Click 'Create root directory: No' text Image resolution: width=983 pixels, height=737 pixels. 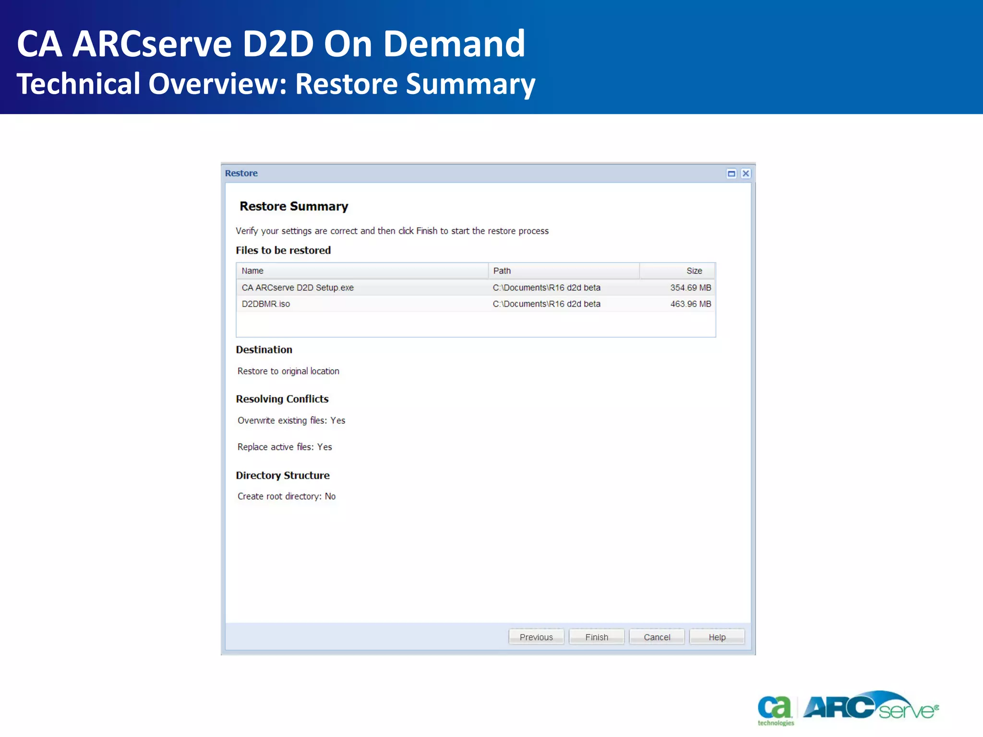click(x=287, y=496)
